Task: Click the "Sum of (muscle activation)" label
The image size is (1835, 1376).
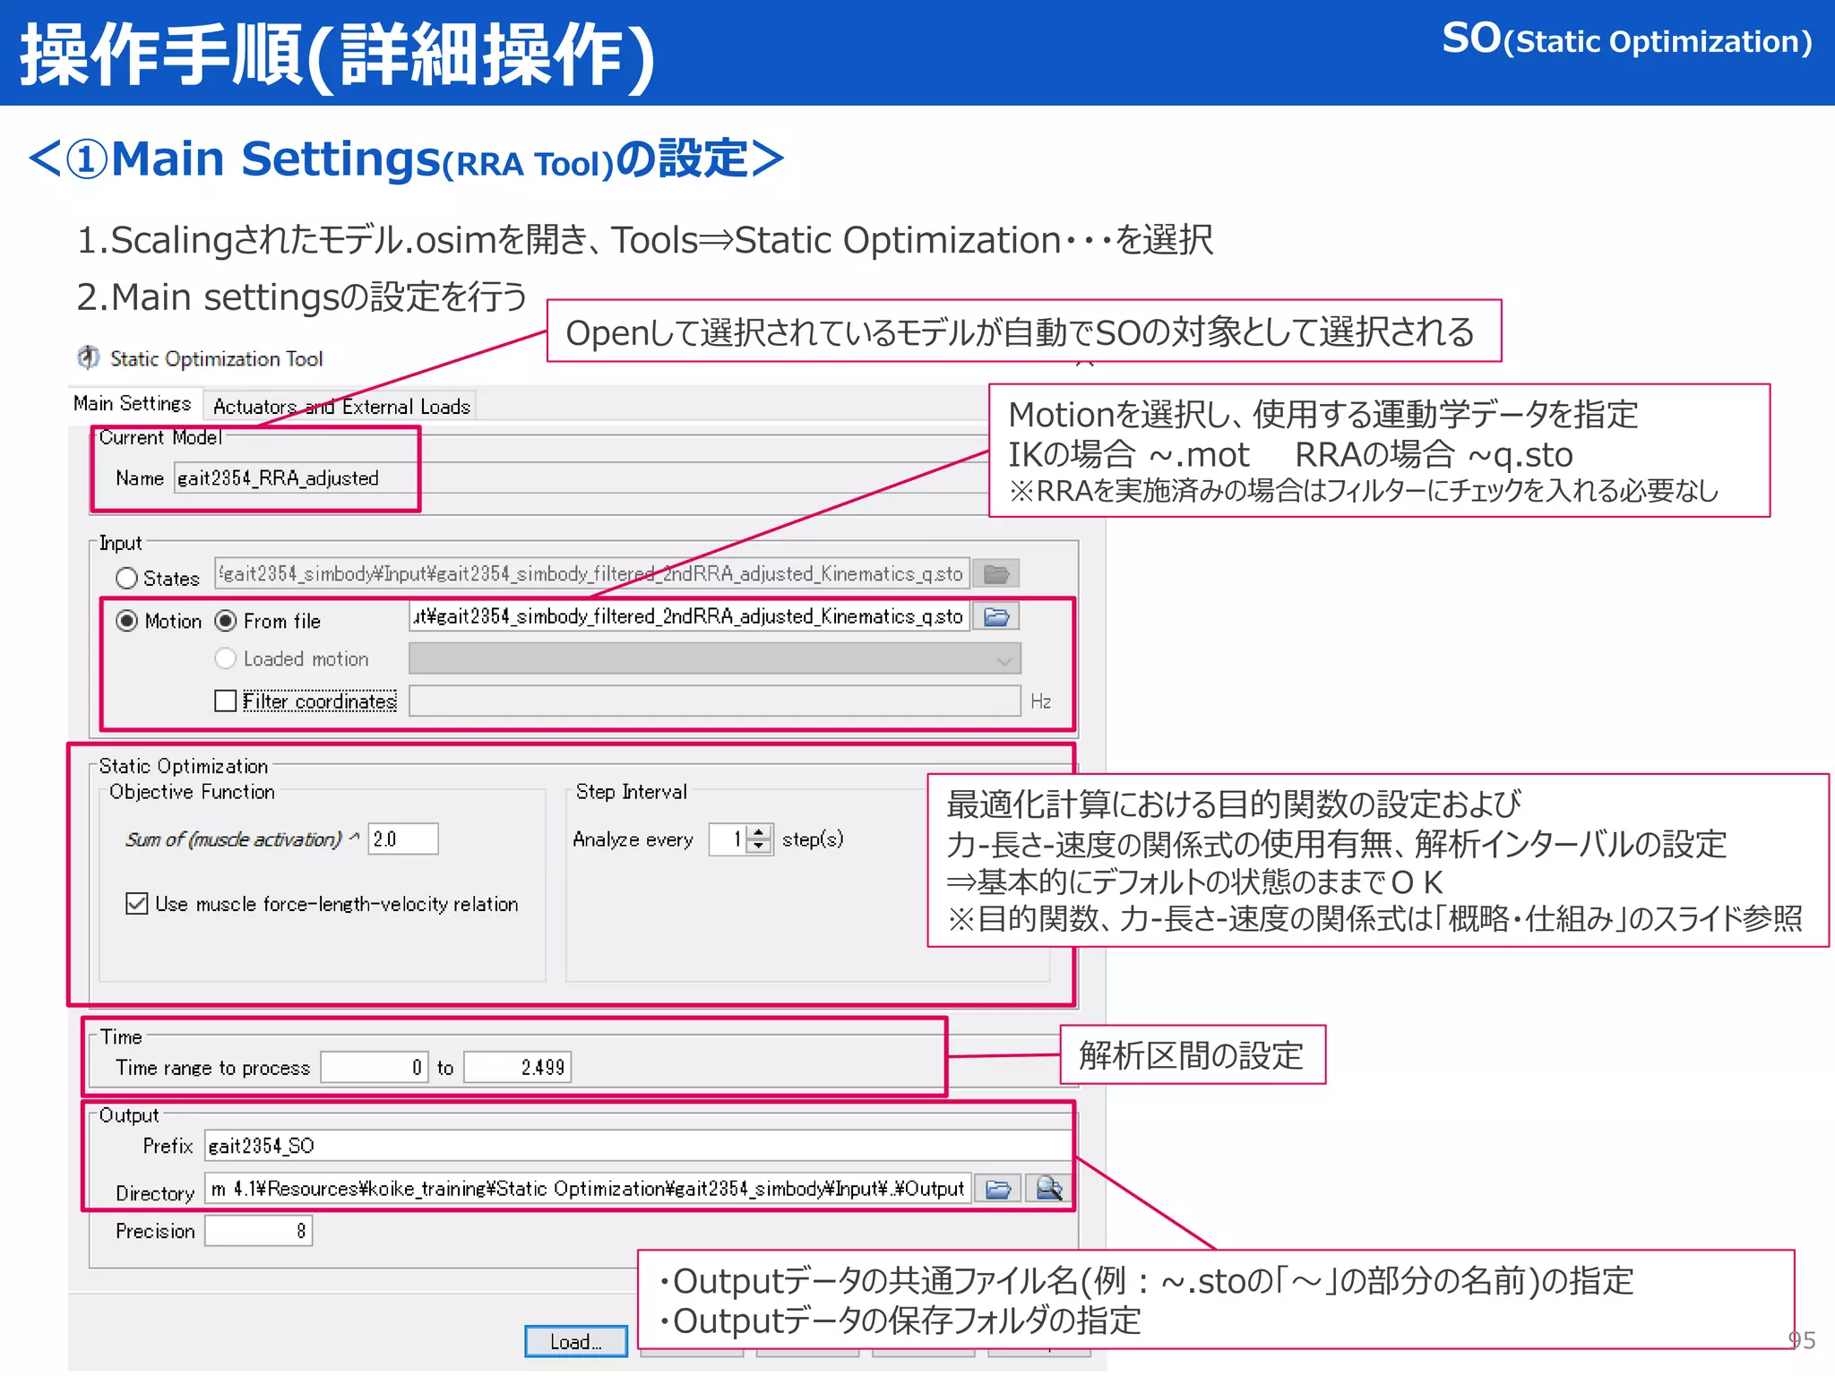Action: click(234, 839)
